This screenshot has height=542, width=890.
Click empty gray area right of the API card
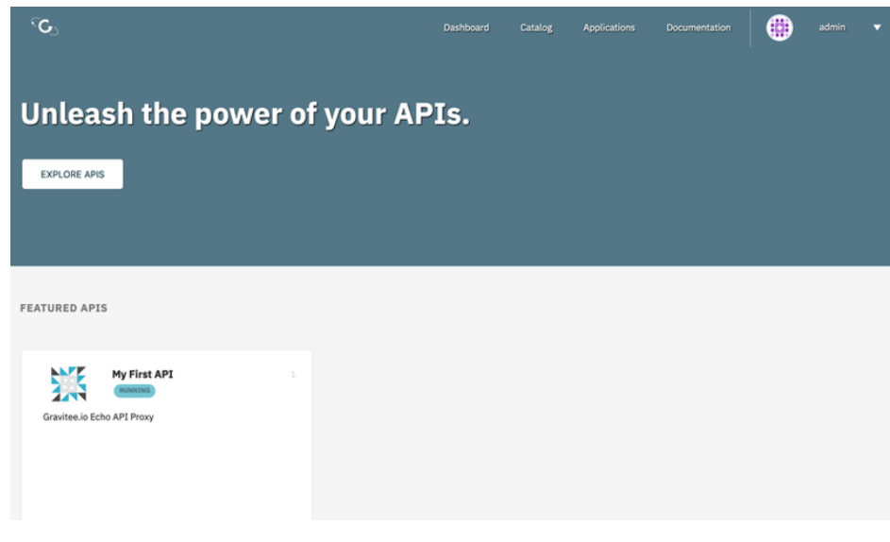point(595,425)
